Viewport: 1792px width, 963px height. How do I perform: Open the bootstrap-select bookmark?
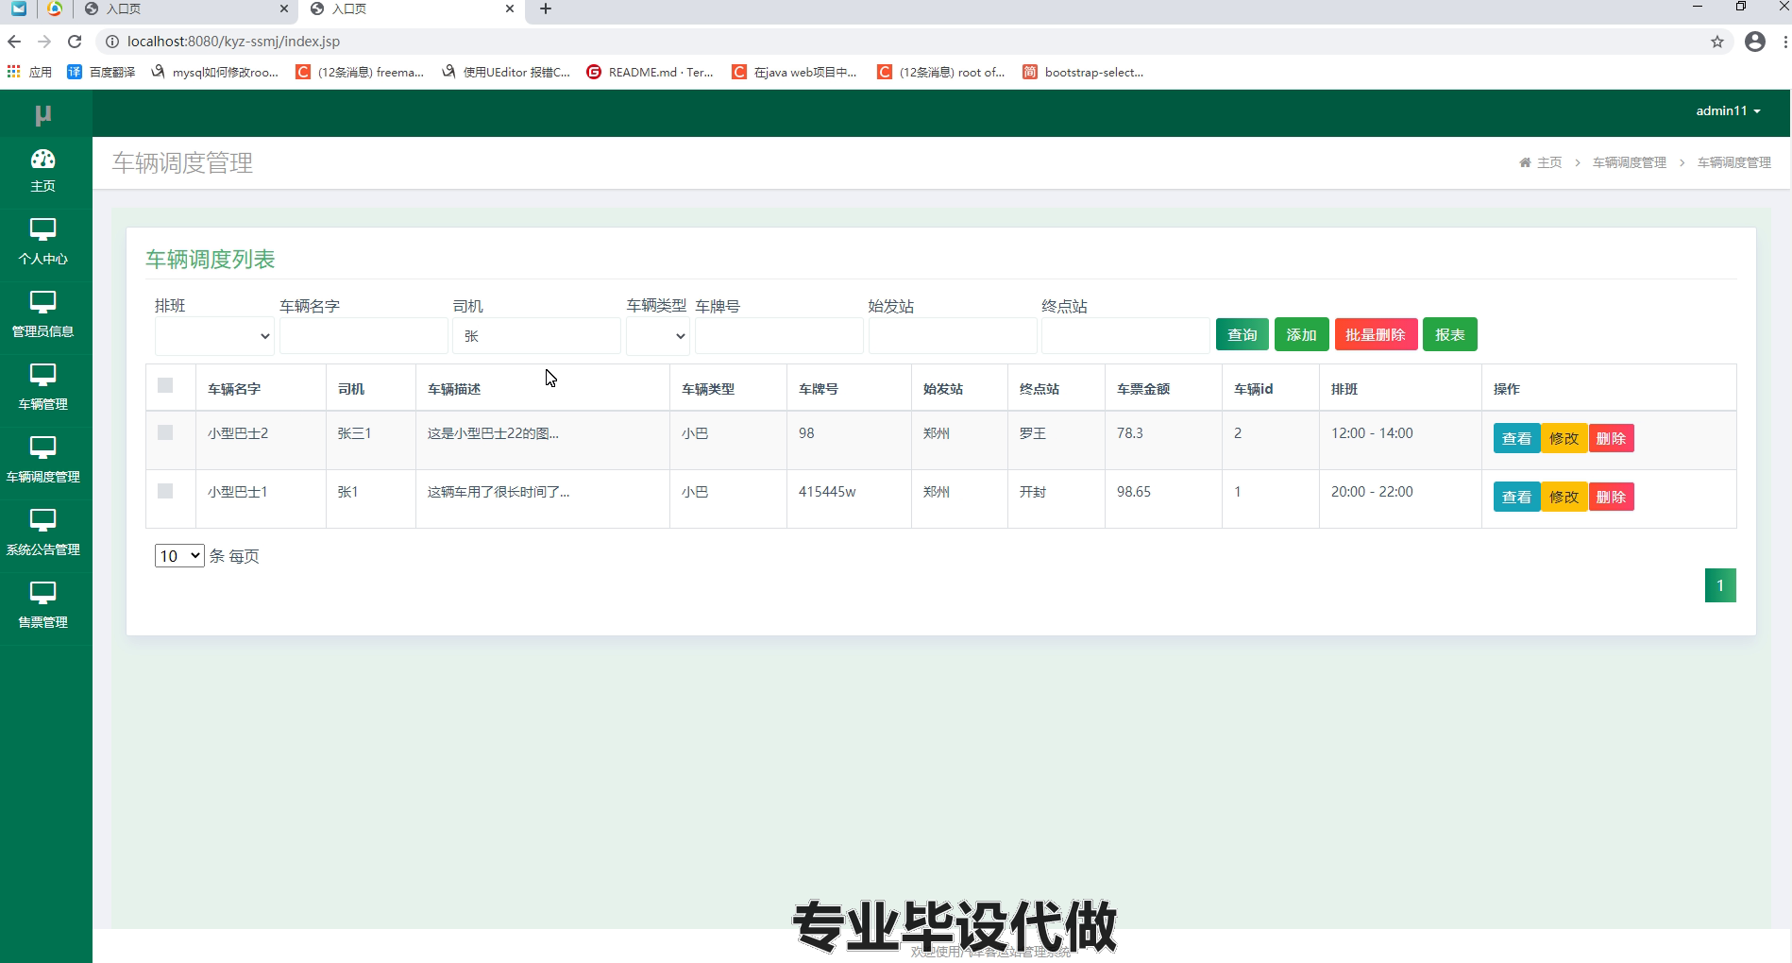point(1083,72)
